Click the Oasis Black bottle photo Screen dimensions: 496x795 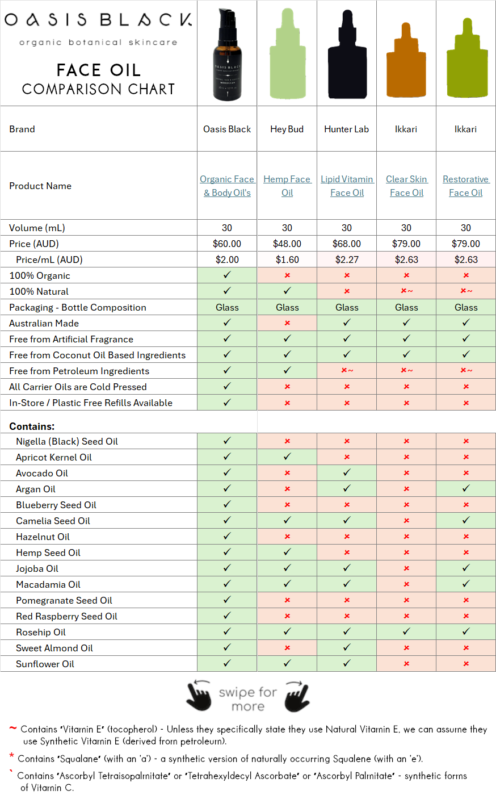[x=228, y=55]
